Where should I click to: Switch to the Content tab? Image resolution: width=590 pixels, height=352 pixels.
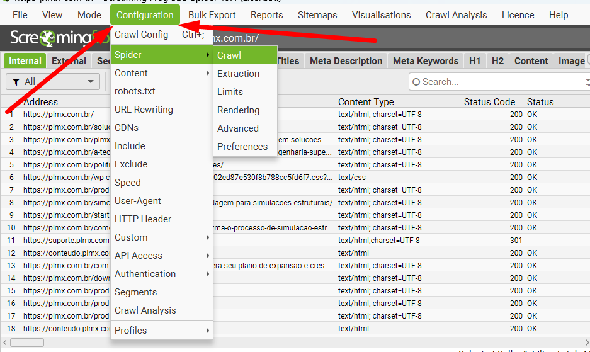point(531,61)
